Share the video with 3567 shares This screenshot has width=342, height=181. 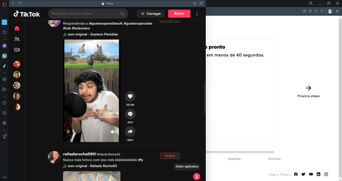(x=130, y=132)
